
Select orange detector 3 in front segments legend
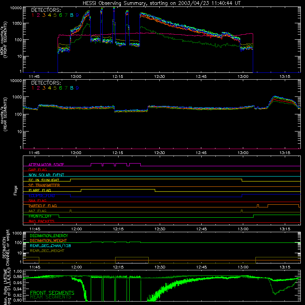point(44,15)
